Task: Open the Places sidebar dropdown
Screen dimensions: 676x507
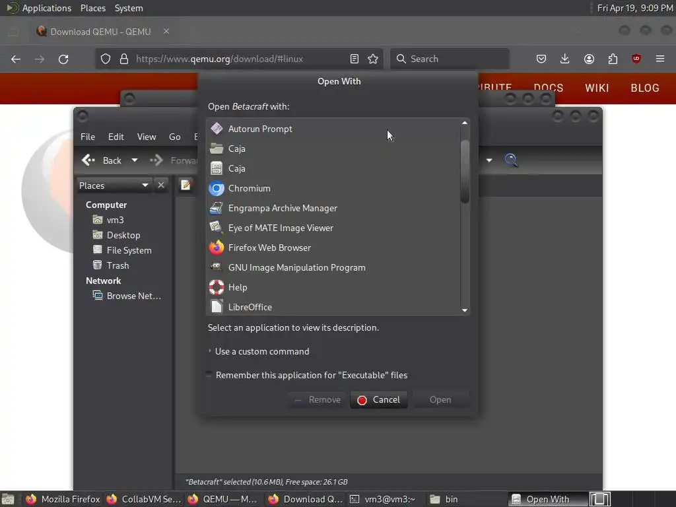Action: (x=114, y=186)
